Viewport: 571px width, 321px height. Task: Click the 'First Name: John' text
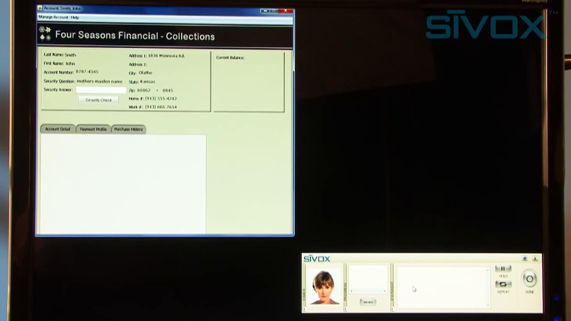click(x=59, y=64)
